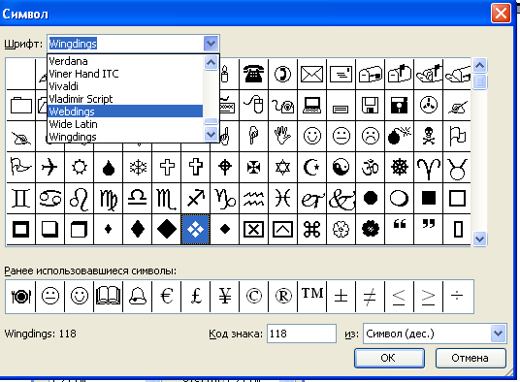Screen dimensions: 520x382
Task: Choose Verdana in the font list
Action: coord(125,61)
